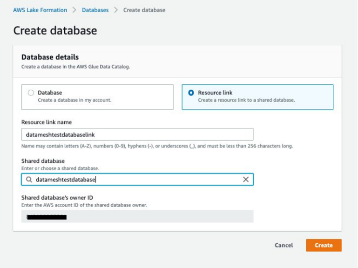Click 'Enter or choose a shared database.' hint

pyautogui.click(x=60, y=168)
